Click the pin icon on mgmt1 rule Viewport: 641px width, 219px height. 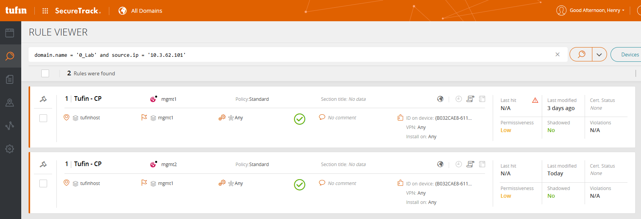43,99
